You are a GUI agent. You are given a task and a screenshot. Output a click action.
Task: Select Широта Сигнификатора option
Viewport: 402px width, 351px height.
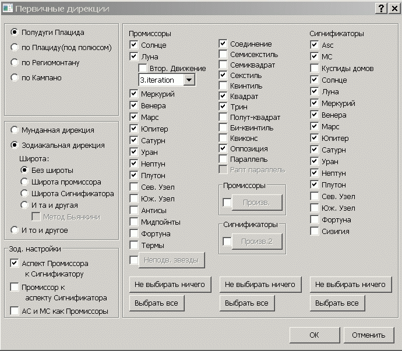[24, 193]
